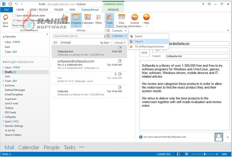Collapse the folder pane

(x=47, y=34)
